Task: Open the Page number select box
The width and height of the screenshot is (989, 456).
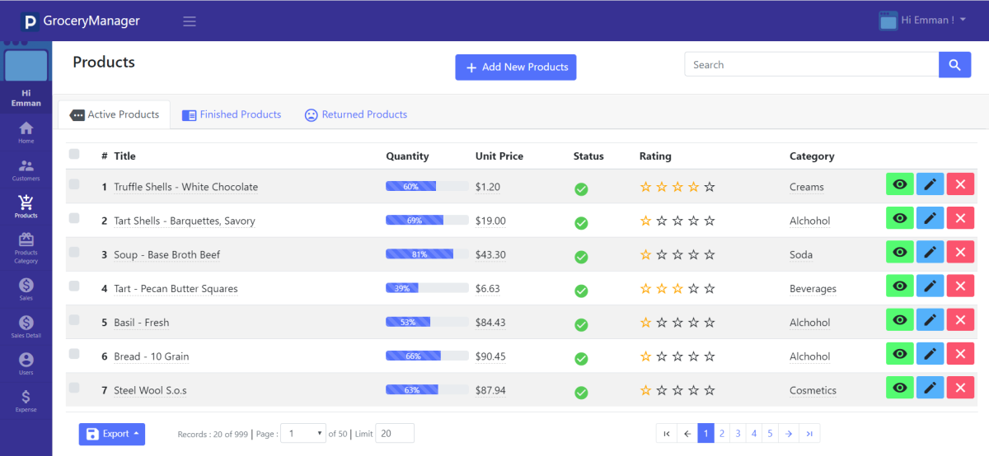Action: (x=303, y=434)
